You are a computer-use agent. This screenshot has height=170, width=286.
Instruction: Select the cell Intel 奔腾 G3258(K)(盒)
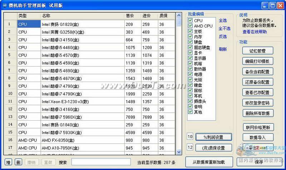pos(83,32)
